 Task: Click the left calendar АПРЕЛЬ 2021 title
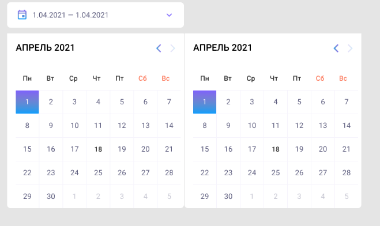point(45,48)
